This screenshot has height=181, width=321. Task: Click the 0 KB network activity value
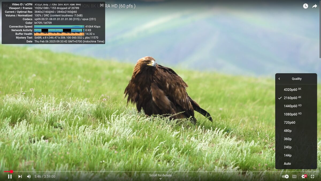tap(88, 30)
